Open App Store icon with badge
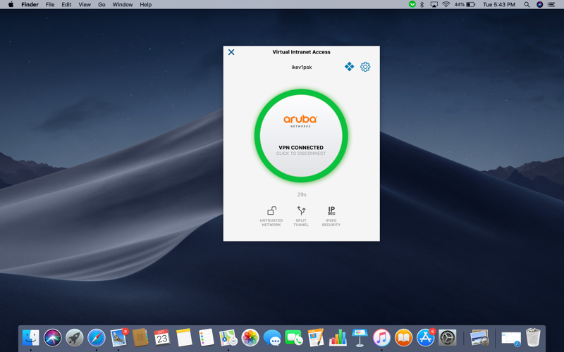This screenshot has height=352, width=564. [426, 338]
